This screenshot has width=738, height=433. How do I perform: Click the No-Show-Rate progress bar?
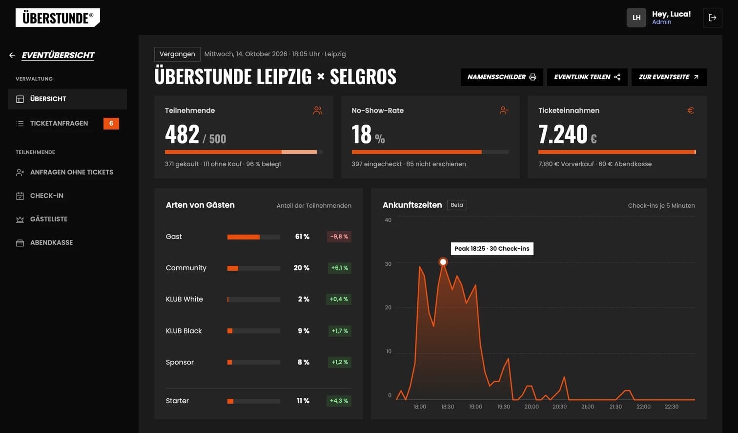[430, 152]
